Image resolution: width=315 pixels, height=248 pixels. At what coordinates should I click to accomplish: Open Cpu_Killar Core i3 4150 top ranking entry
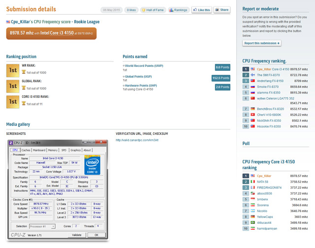pyautogui.click(x=273, y=69)
